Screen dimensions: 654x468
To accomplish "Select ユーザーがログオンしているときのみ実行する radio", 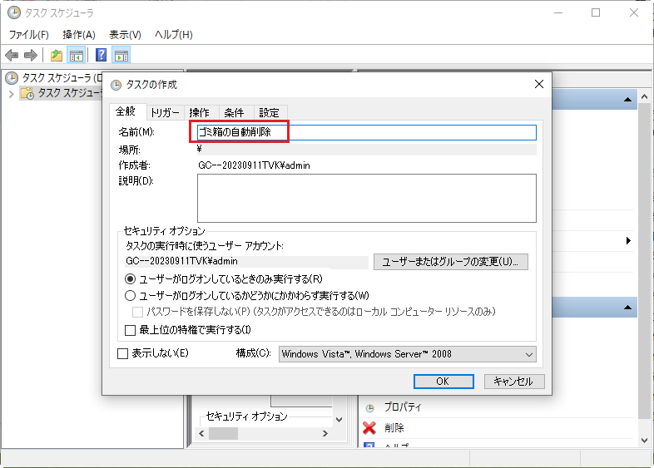I will point(130,278).
